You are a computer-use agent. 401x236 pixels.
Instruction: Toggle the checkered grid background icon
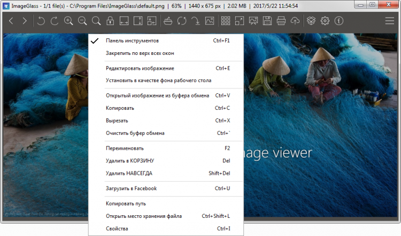(x=226, y=21)
